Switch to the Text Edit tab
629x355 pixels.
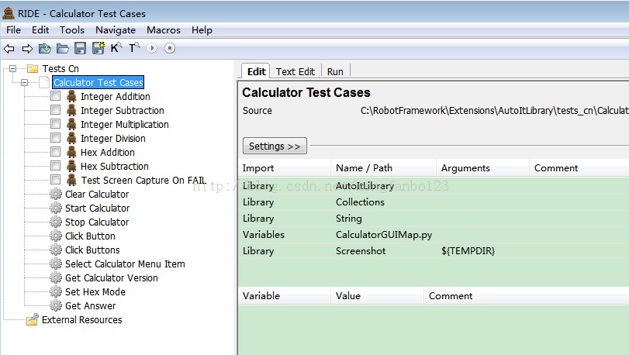295,72
